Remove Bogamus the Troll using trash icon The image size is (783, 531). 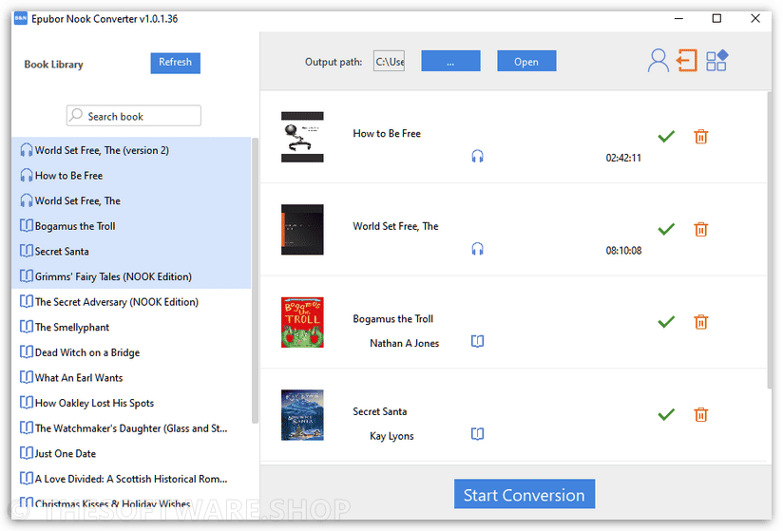tap(700, 322)
